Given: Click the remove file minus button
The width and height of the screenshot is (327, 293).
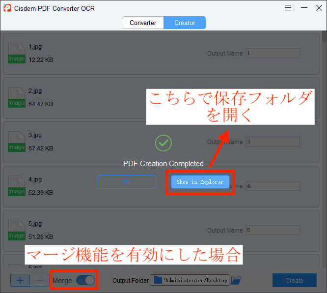Looking at the screenshot, I should [x=40, y=280].
